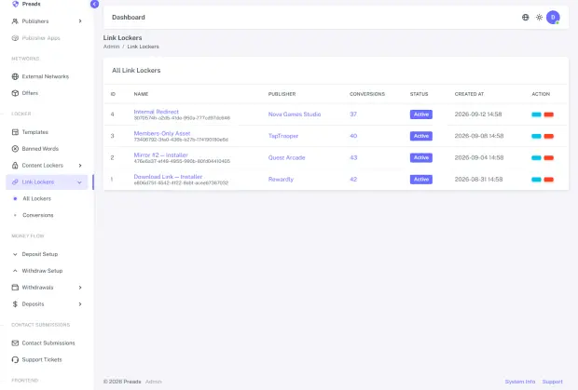This screenshot has width=578, height=390.
Task: Click the blue action button for Members-Only Asset
Action: [536, 136]
